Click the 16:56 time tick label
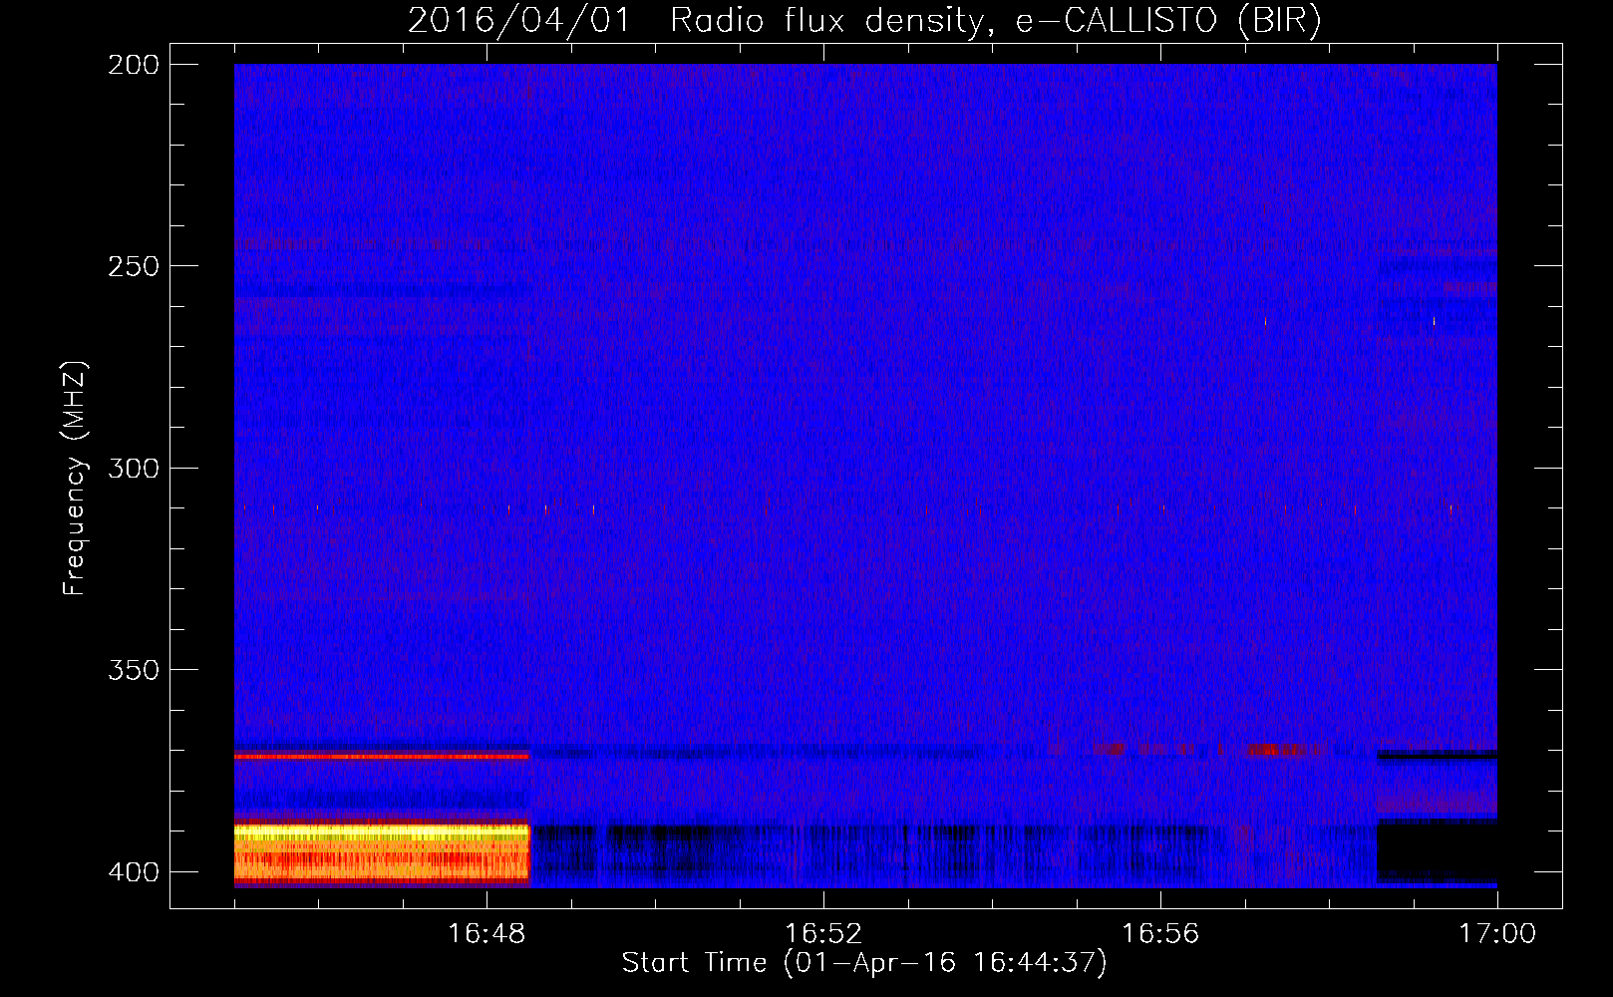1613x997 pixels. [x=1160, y=933]
